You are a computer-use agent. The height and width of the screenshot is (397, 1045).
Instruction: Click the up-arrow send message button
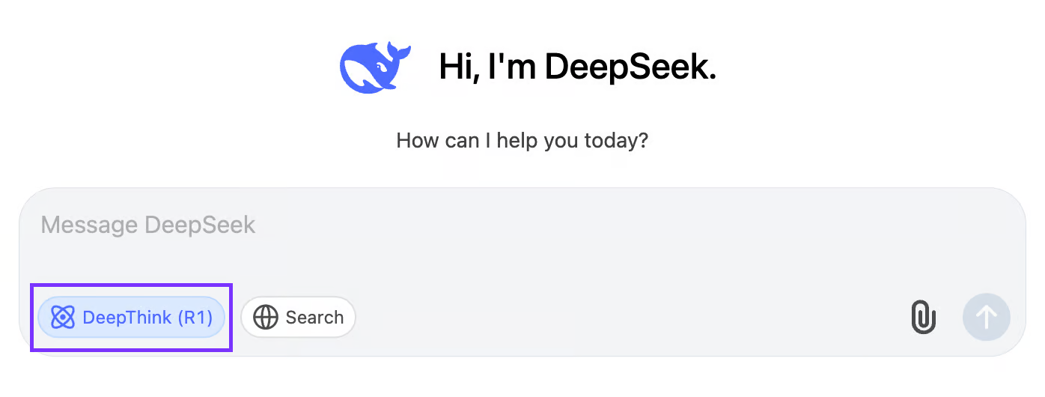point(987,318)
